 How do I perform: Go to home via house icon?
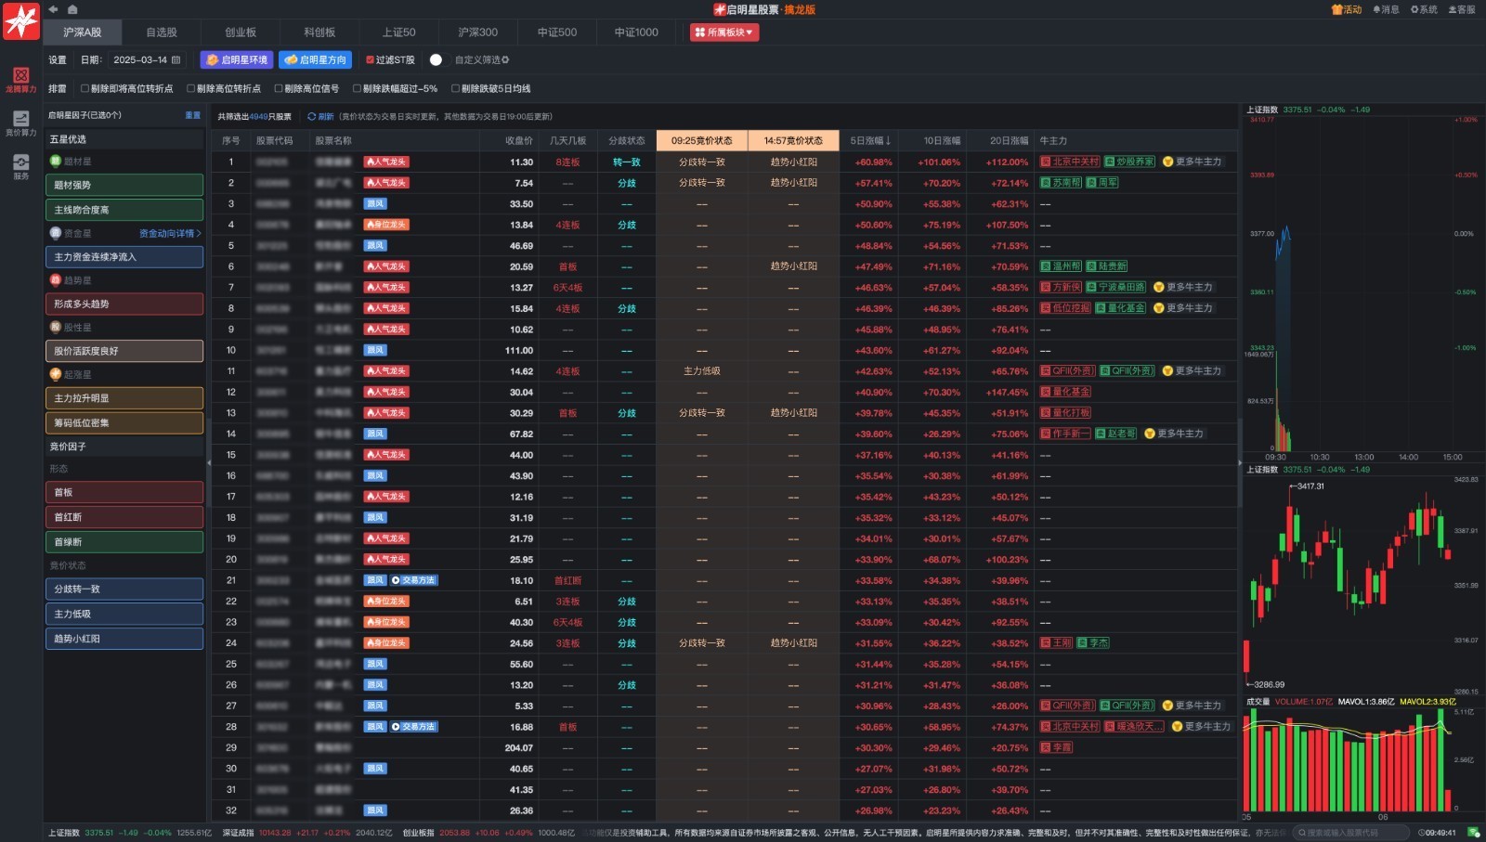coord(72,9)
